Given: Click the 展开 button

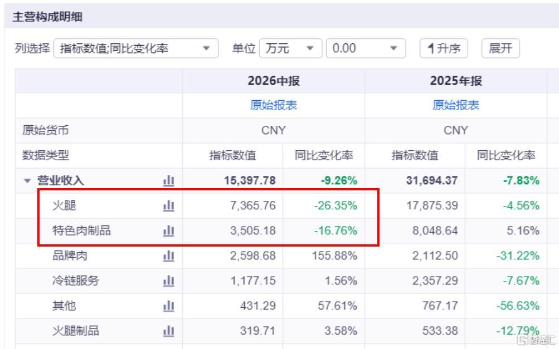Looking at the screenshot, I should [x=500, y=48].
